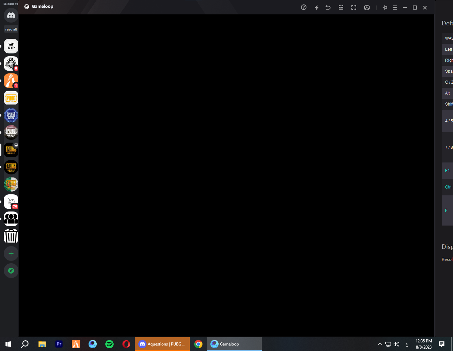Select the Left row in key mapping panel
This screenshot has height=351, width=453.
click(447, 49)
